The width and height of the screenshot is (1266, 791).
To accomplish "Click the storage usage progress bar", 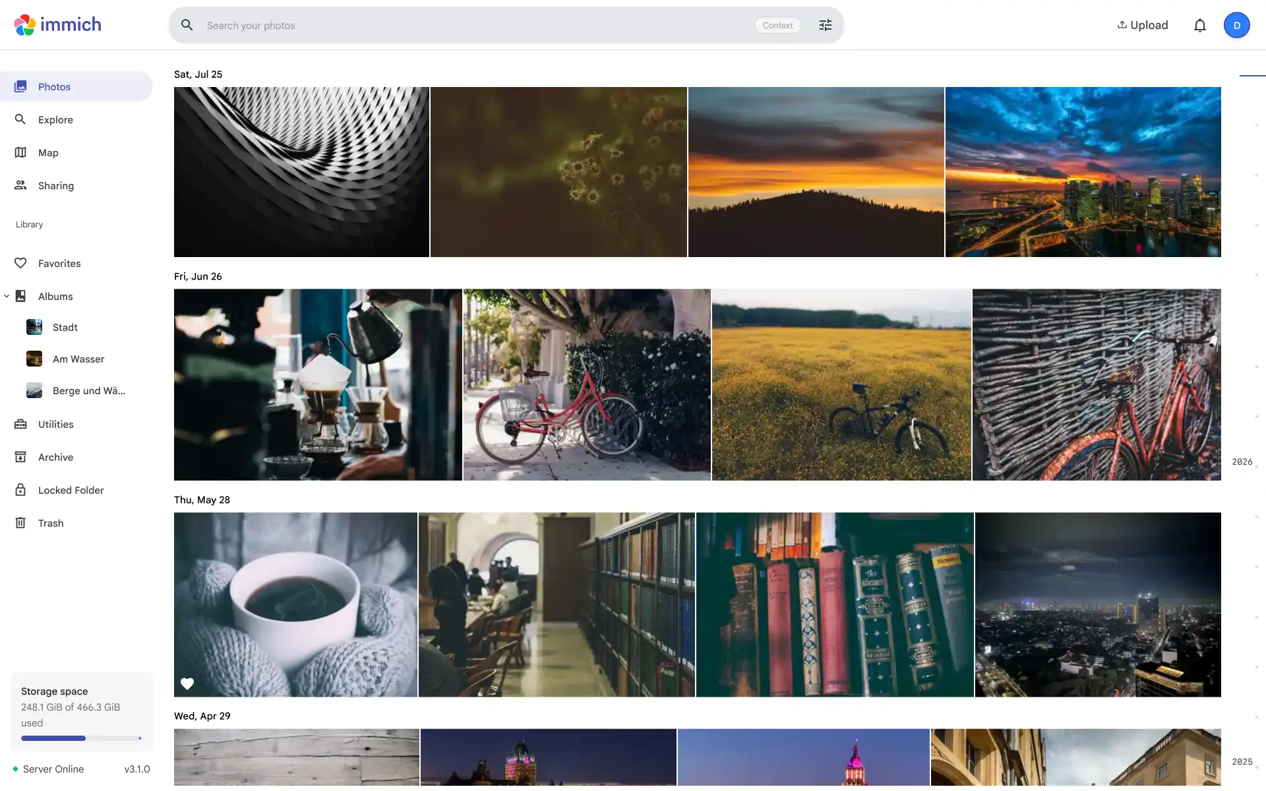I will coord(82,738).
